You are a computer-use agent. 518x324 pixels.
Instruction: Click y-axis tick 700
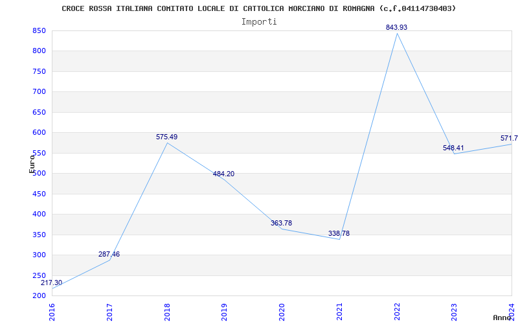pos(39,92)
